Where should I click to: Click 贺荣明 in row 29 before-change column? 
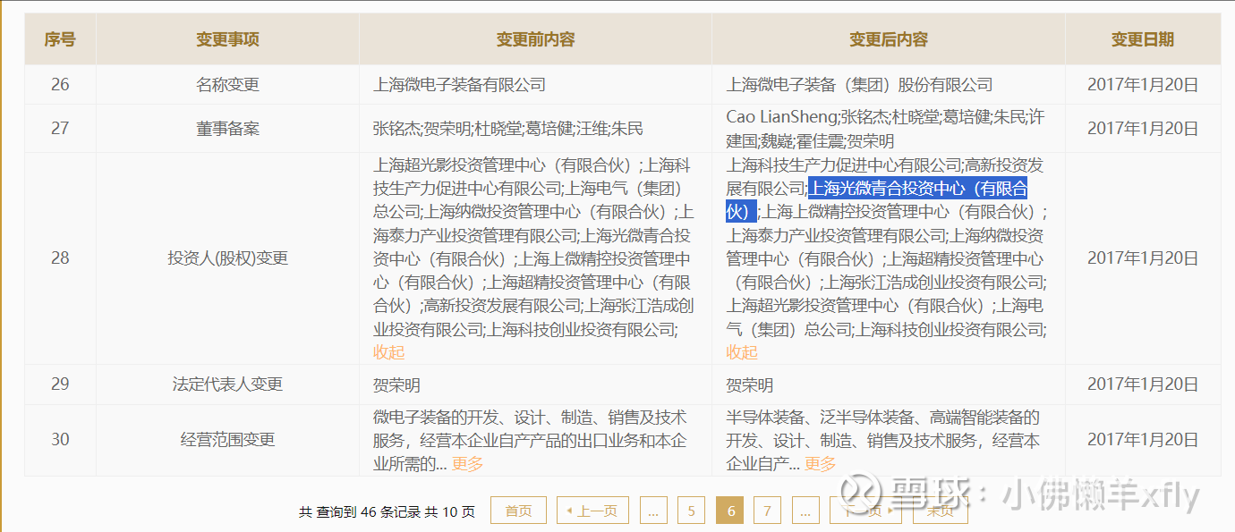click(x=396, y=385)
